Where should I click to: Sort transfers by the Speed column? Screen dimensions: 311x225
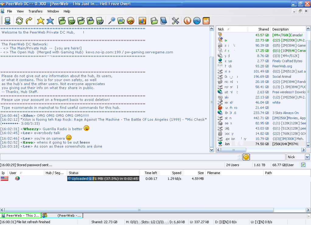(171, 173)
